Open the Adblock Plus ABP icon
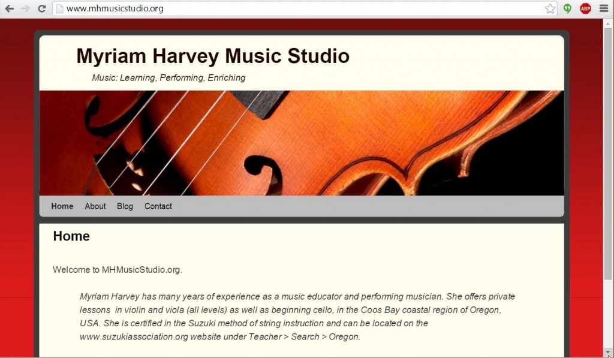The height and width of the screenshot is (358, 614). coord(585,8)
